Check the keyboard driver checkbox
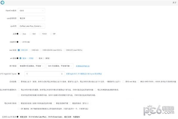The image size is (178, 119). point(70,103)
